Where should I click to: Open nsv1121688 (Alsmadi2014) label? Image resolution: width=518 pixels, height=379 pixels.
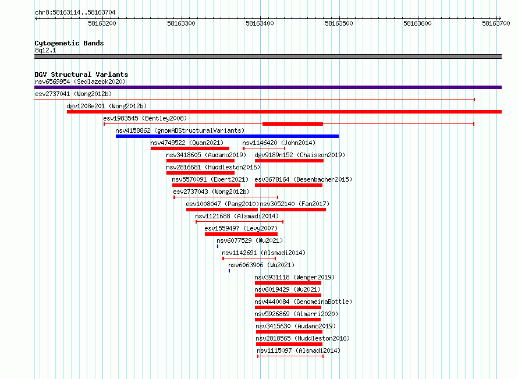[x=237, y=216]
